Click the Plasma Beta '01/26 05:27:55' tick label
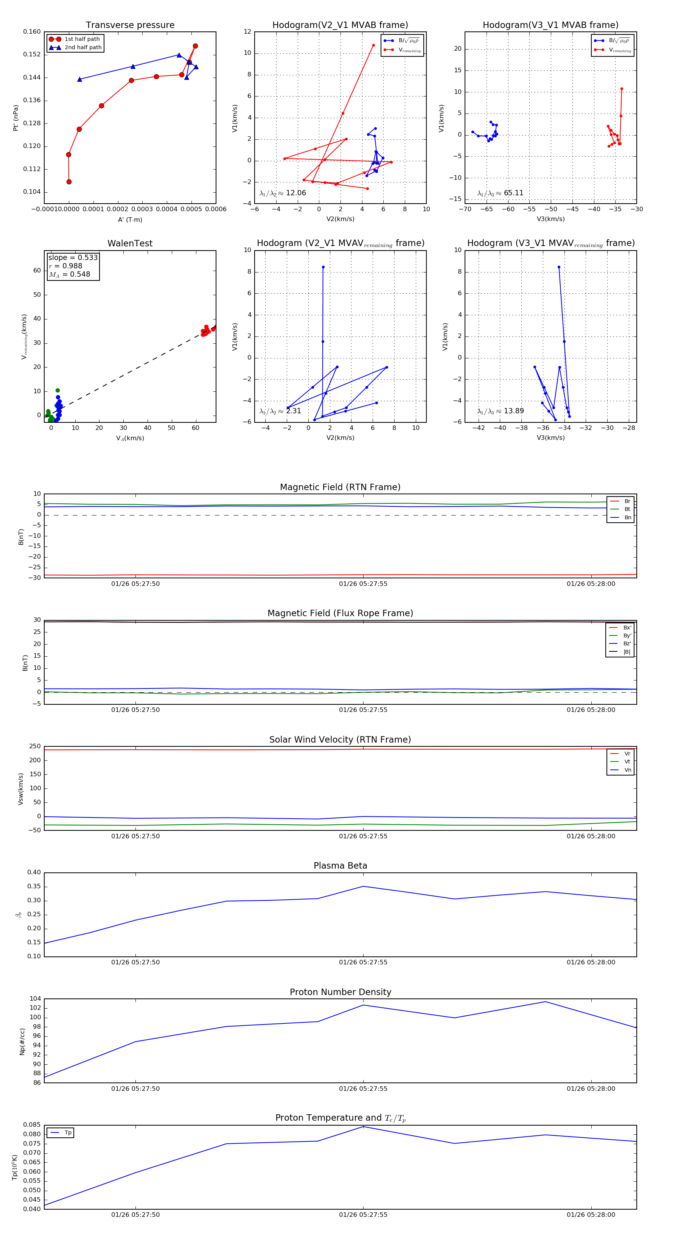This screenshot has width=681, height=1249. (363, 962)
